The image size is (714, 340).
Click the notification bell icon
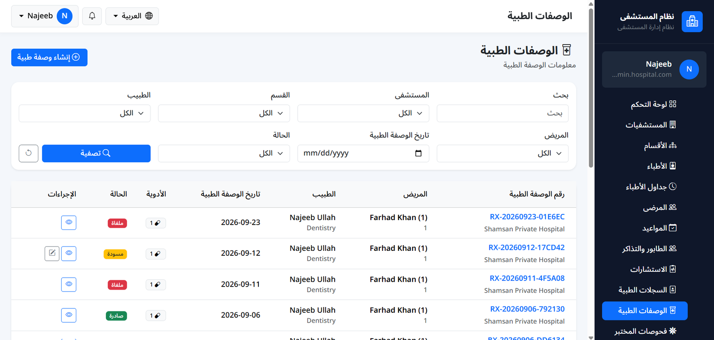(x=92, y=16)
